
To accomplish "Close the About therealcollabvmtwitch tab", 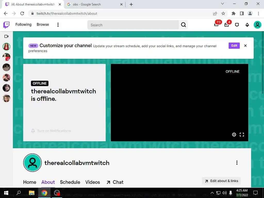I will pyautogui.click(x=60, y=4).
